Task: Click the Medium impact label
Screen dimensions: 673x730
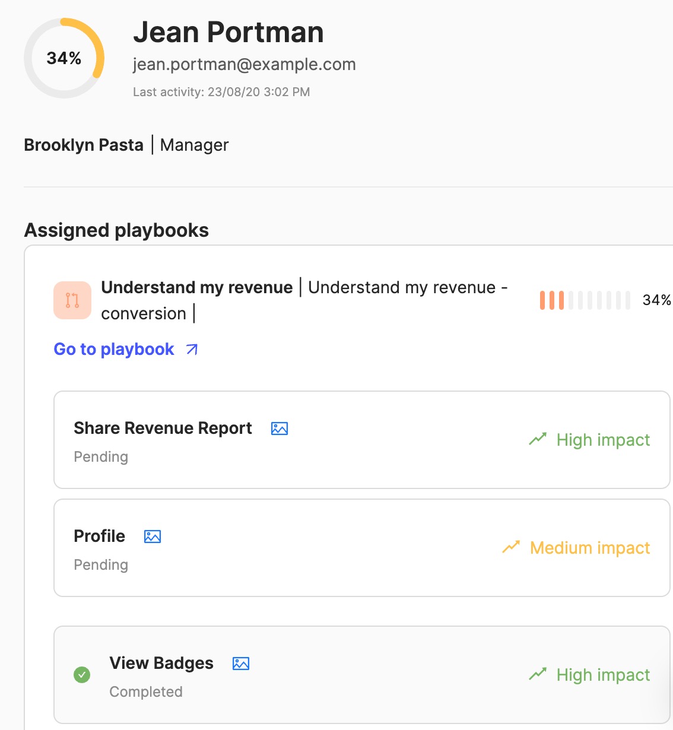Action: (x=590, y=548)
